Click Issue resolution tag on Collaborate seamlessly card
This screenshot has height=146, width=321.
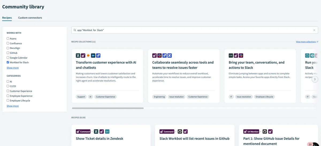coord(177,97)
